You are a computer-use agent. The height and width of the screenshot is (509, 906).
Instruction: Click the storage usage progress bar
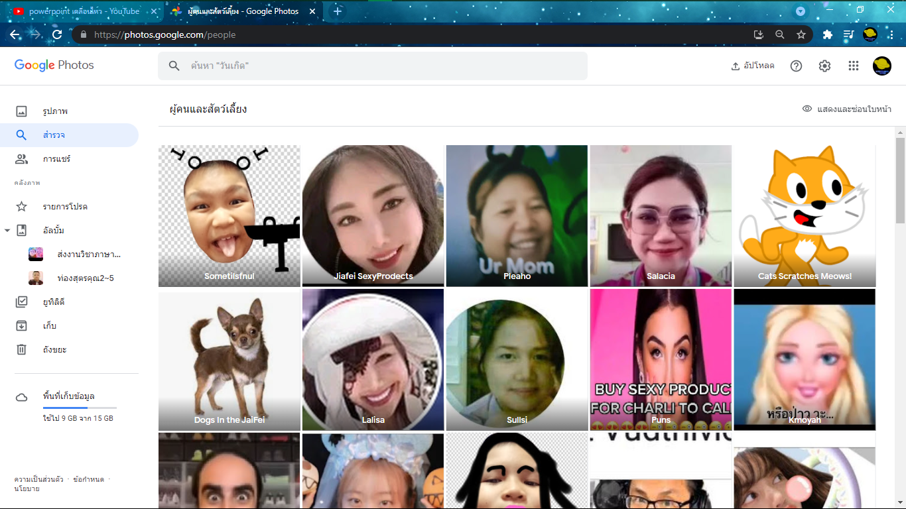coord(80,408)
